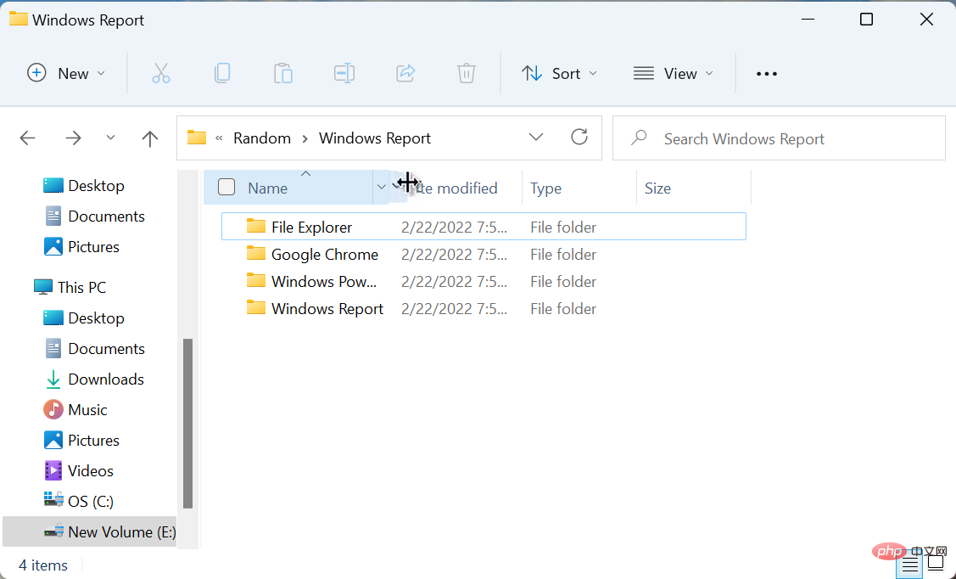Image resolution: width=956 pixels, height=579 pixels.
Task: Check the select-all box in Name column
Action: [226, 187]
